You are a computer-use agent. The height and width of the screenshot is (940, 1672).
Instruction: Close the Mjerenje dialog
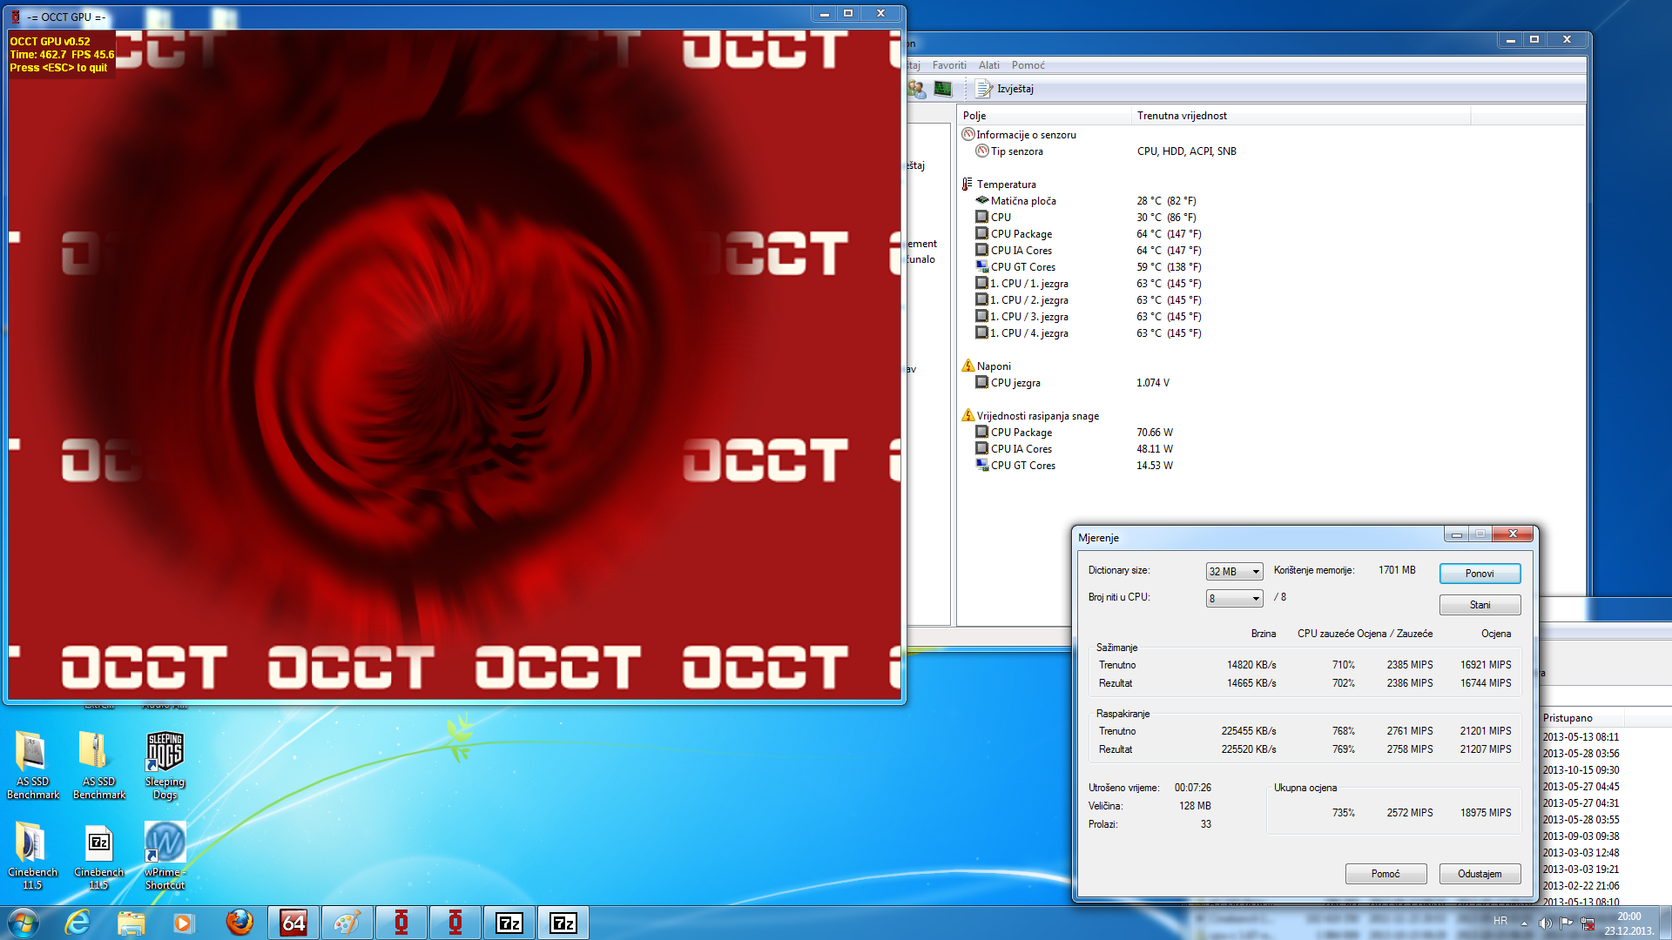[x=1513, y=534]
